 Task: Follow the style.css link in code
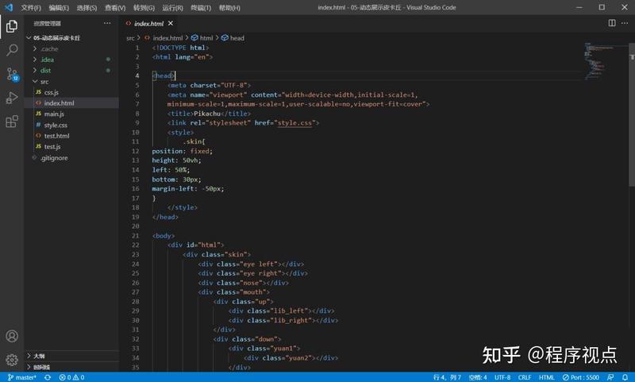pyautogui.click(x=294, y=123)
